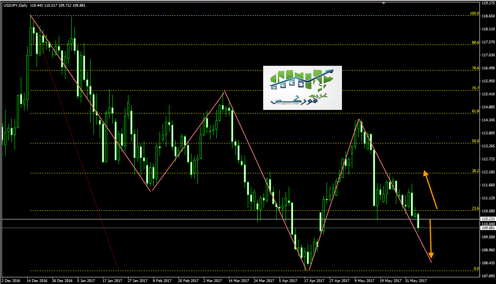Click the 2 Mar 2017 date label
This screenshot has height=284, width=496.
(x=213, y=281)
